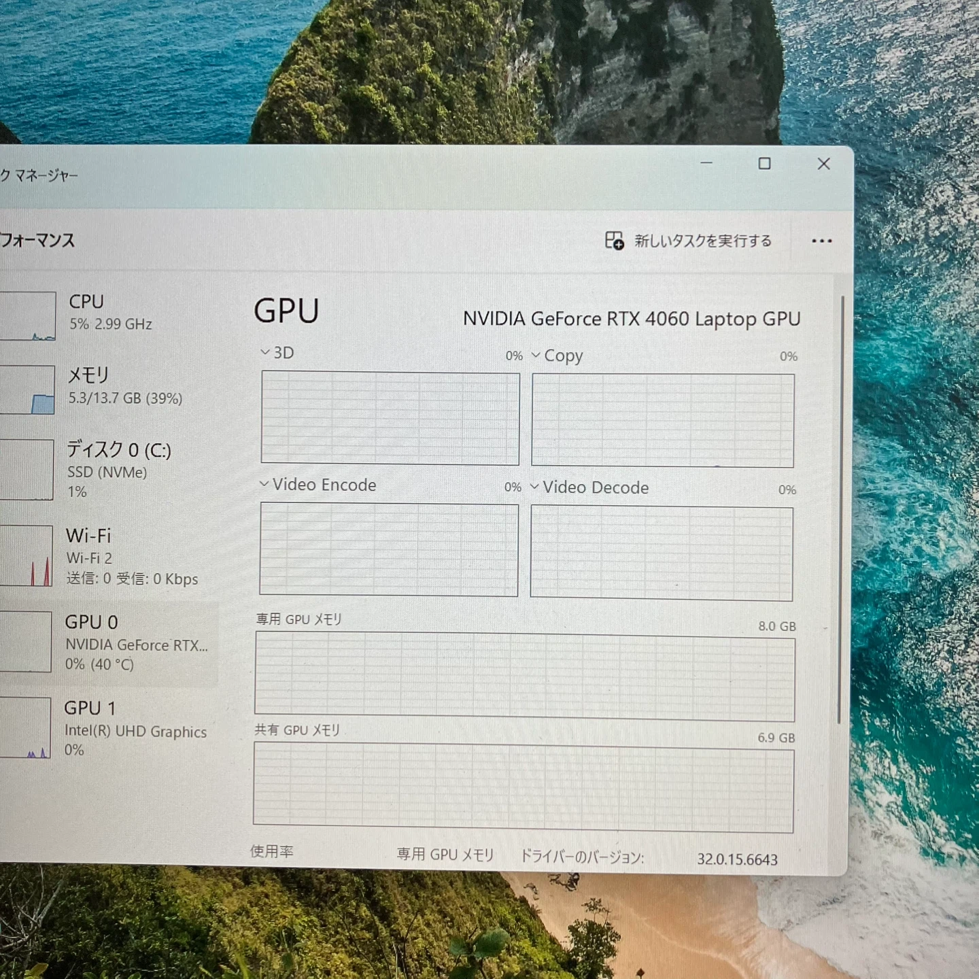Click the Video Encode usage graph
This screenshot has height=979, width=979.
pos(389,549)
